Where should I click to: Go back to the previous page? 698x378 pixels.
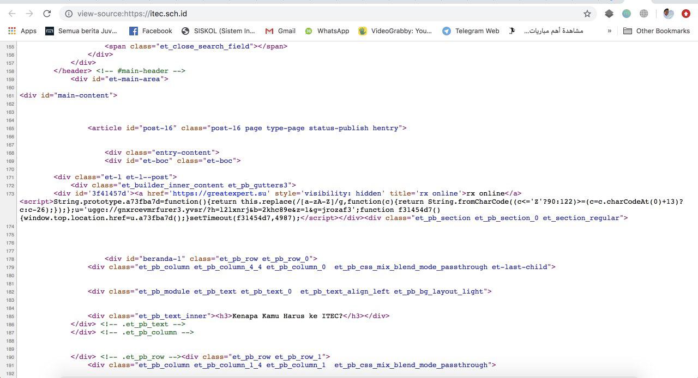pos(12,14)
